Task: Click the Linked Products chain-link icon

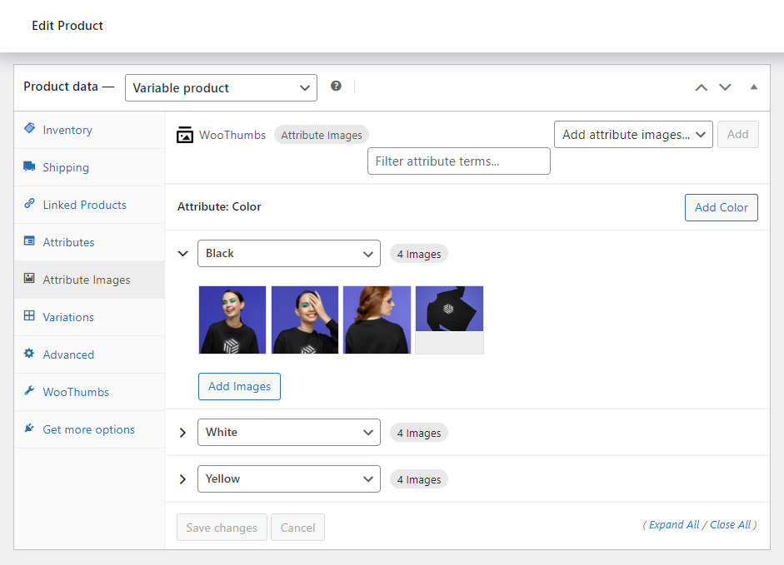Action: [30, 205]
